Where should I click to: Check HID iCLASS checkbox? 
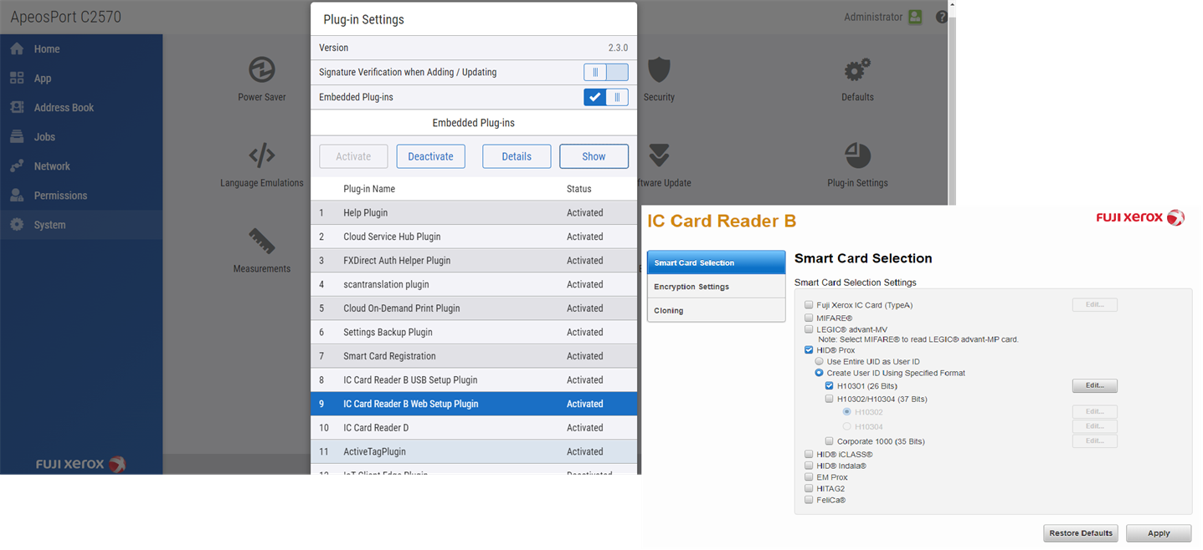point(809,455)
